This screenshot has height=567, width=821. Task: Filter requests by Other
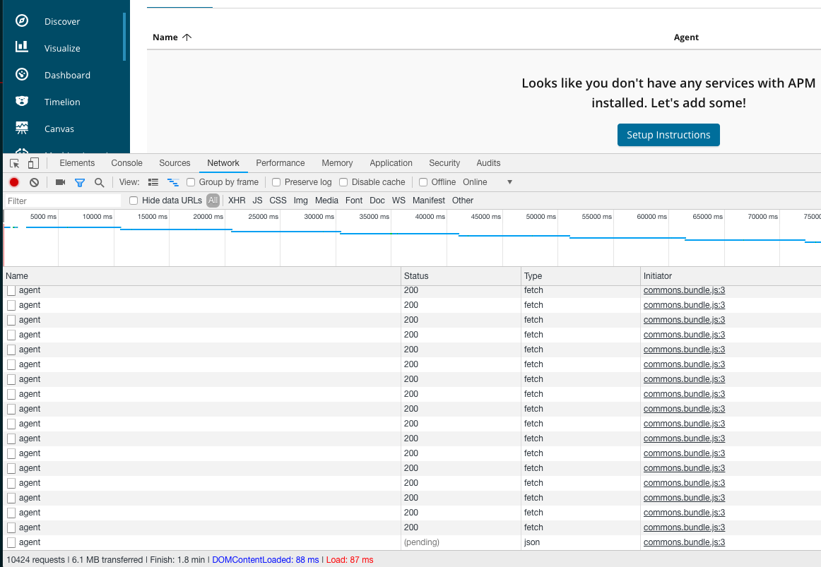point(462,201)
